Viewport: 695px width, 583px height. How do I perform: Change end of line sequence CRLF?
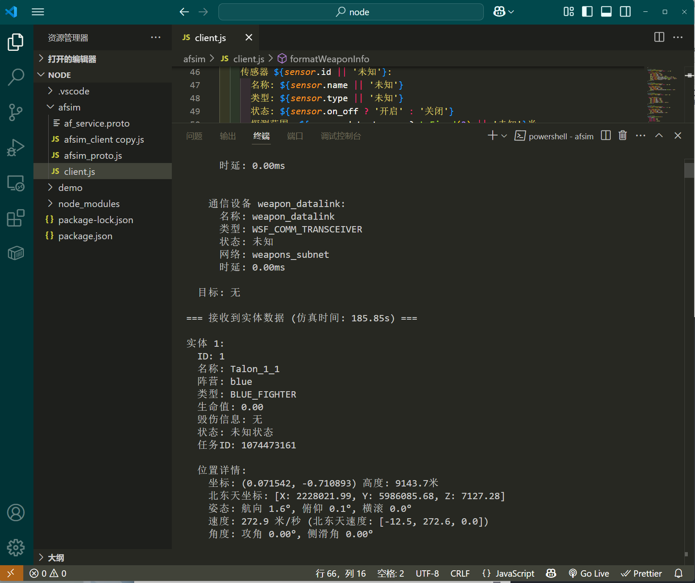pos(460,573)
